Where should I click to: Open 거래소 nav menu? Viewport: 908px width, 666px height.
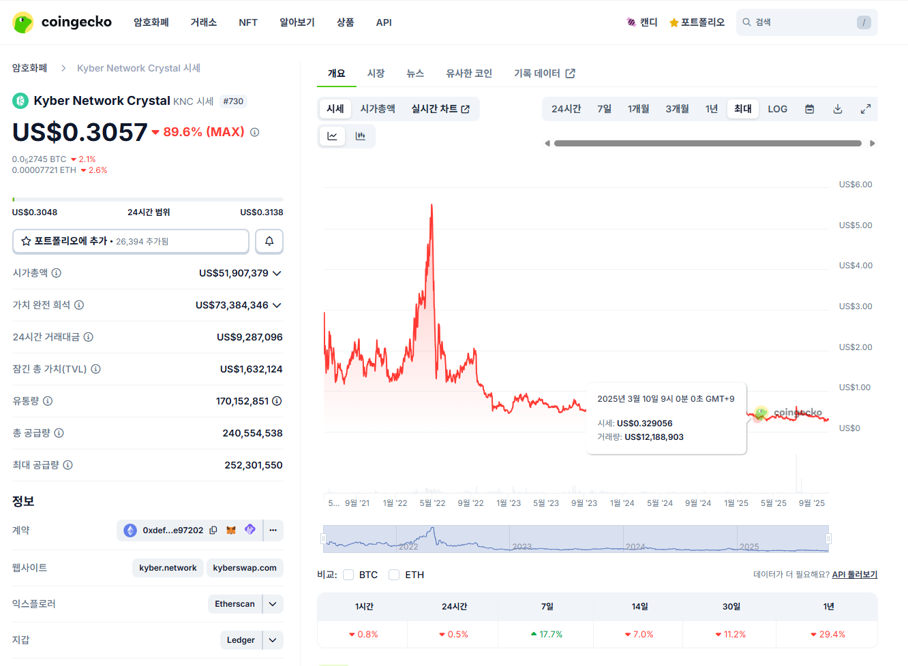pos(204,22)
